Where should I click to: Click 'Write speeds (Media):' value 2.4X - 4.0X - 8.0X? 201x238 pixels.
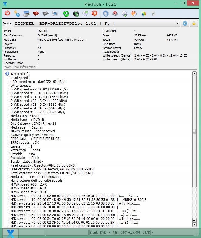(x=146, y=59)
